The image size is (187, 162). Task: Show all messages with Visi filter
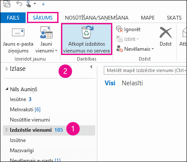110,83
